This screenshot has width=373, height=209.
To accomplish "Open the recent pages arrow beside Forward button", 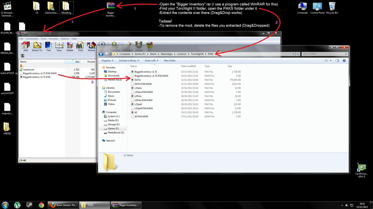I will click(x=110, y=54).
